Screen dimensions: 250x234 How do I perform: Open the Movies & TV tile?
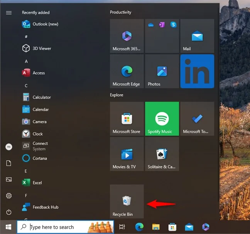[x=127, y=154]
